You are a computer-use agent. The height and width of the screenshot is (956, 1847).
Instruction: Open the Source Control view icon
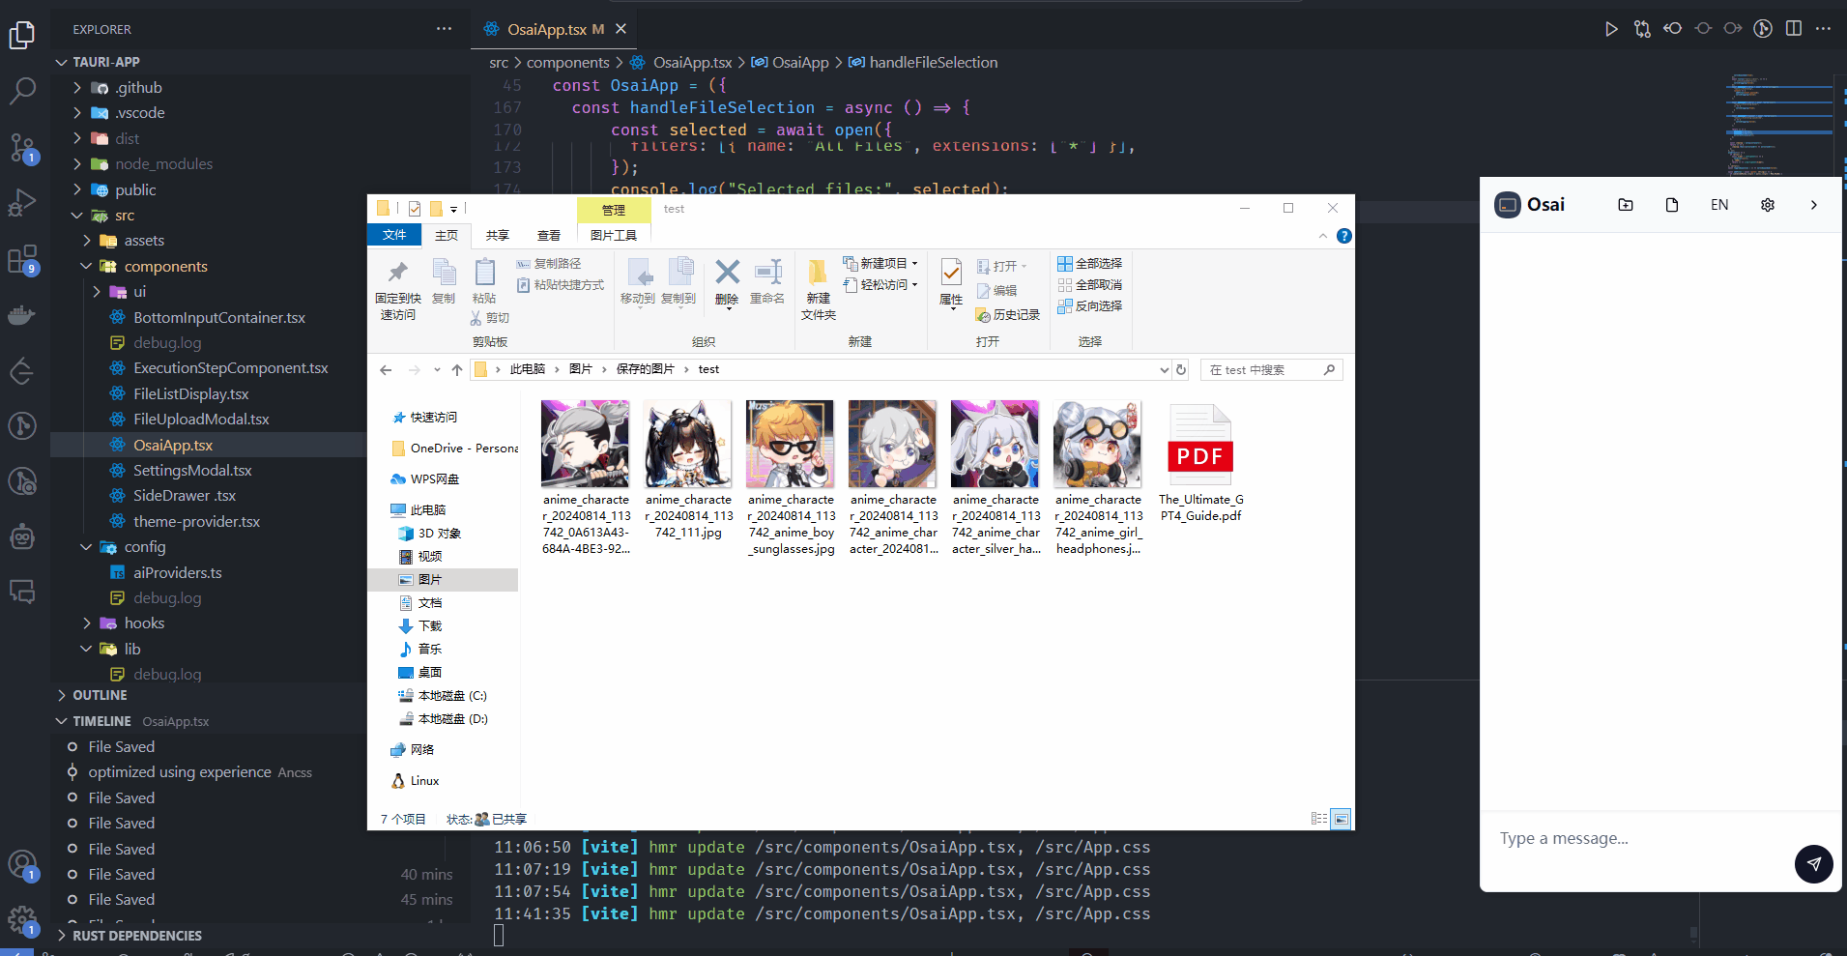[x=22, y=147]
